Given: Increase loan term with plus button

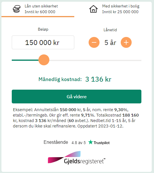Looking at the screenshot, I should 126,42.
